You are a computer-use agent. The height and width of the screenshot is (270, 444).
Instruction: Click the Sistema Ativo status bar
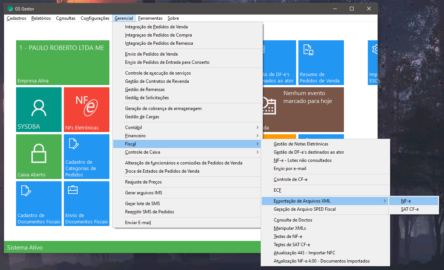pyautogui.click(x=133, y=247)
